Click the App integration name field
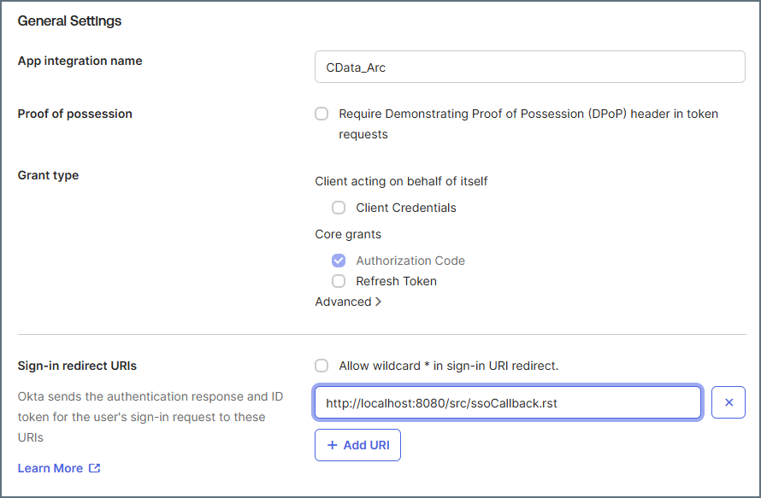 [x=529, y=67]
